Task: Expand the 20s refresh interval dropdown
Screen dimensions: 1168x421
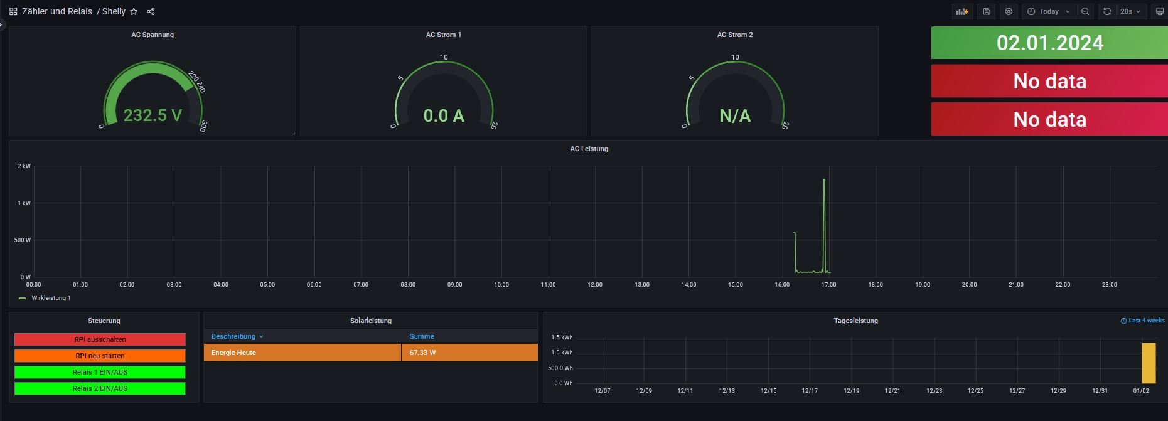Action: [x=1130, y=11]
